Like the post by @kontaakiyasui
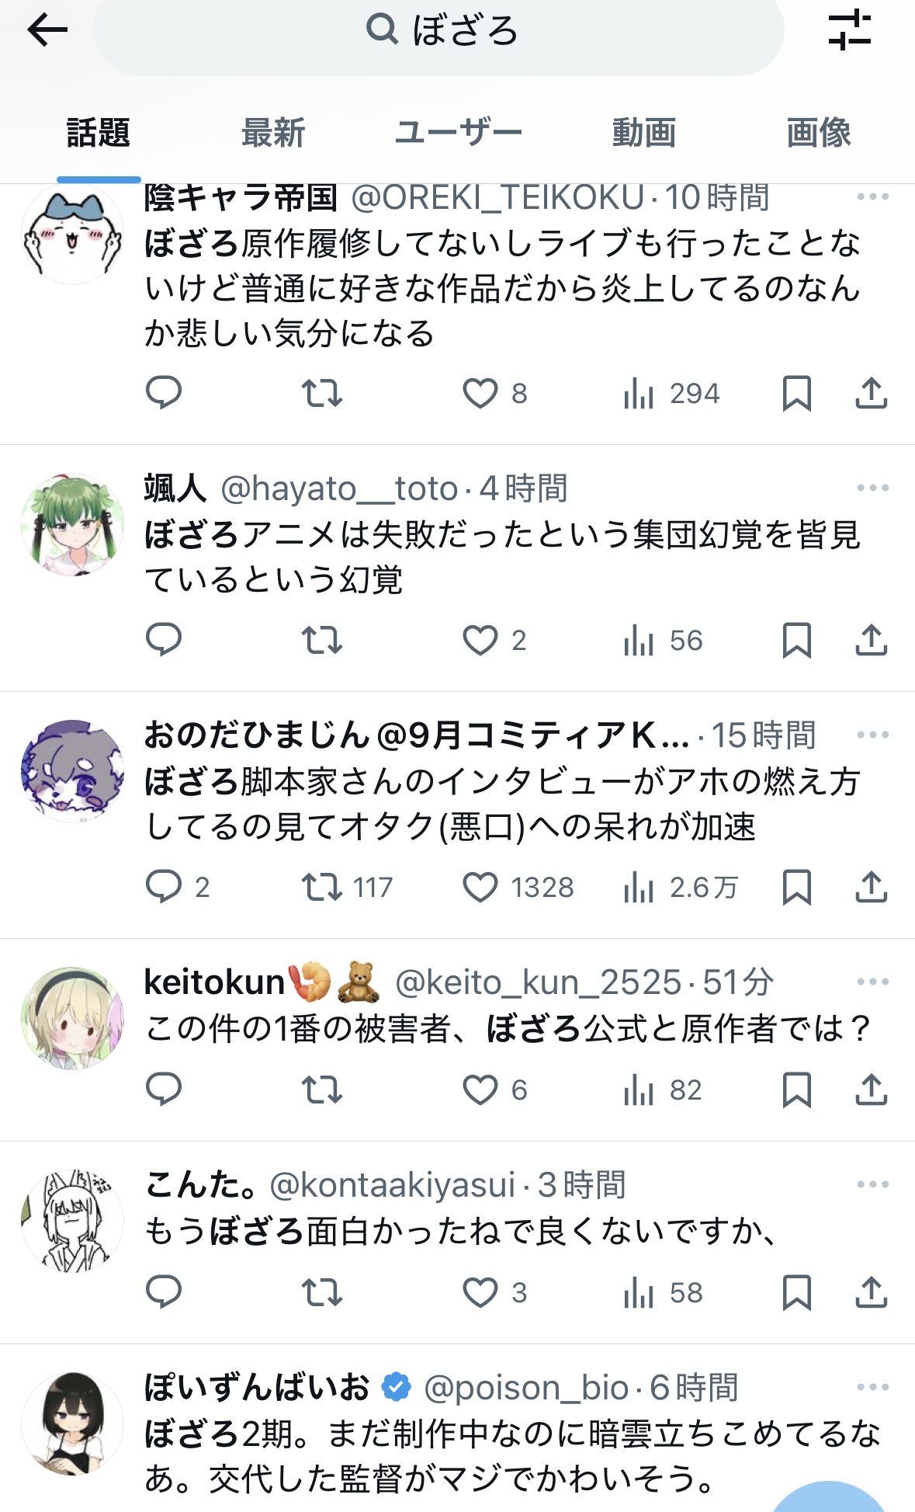This screenshot has width=915, height=1512. (480, 1292)
